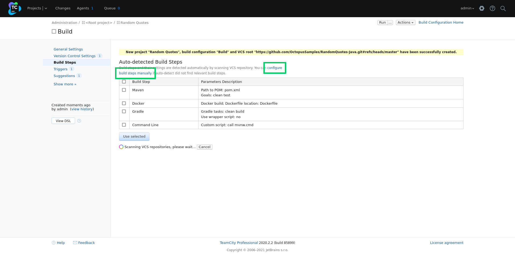Image resolution: width=515 pixels, height=267 pixels.
Task: Click the 'Goals: clean test' parameter text
Action: [x=215, y=95]
